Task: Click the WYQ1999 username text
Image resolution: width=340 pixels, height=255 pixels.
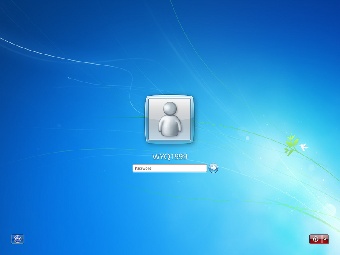Action: pyautogui.click(x=170, y=156)
